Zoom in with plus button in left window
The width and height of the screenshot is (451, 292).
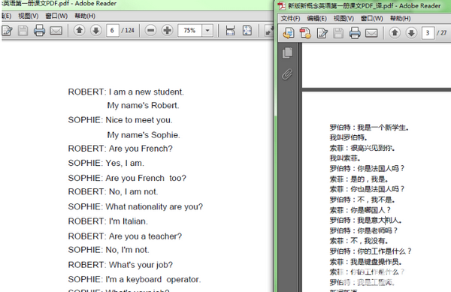(167, 30)
